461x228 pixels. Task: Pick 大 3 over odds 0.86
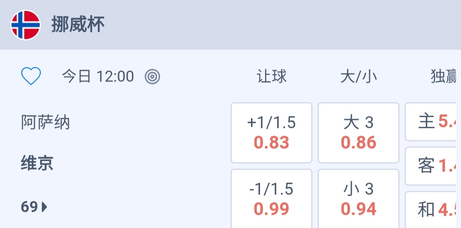pos(359,133)
